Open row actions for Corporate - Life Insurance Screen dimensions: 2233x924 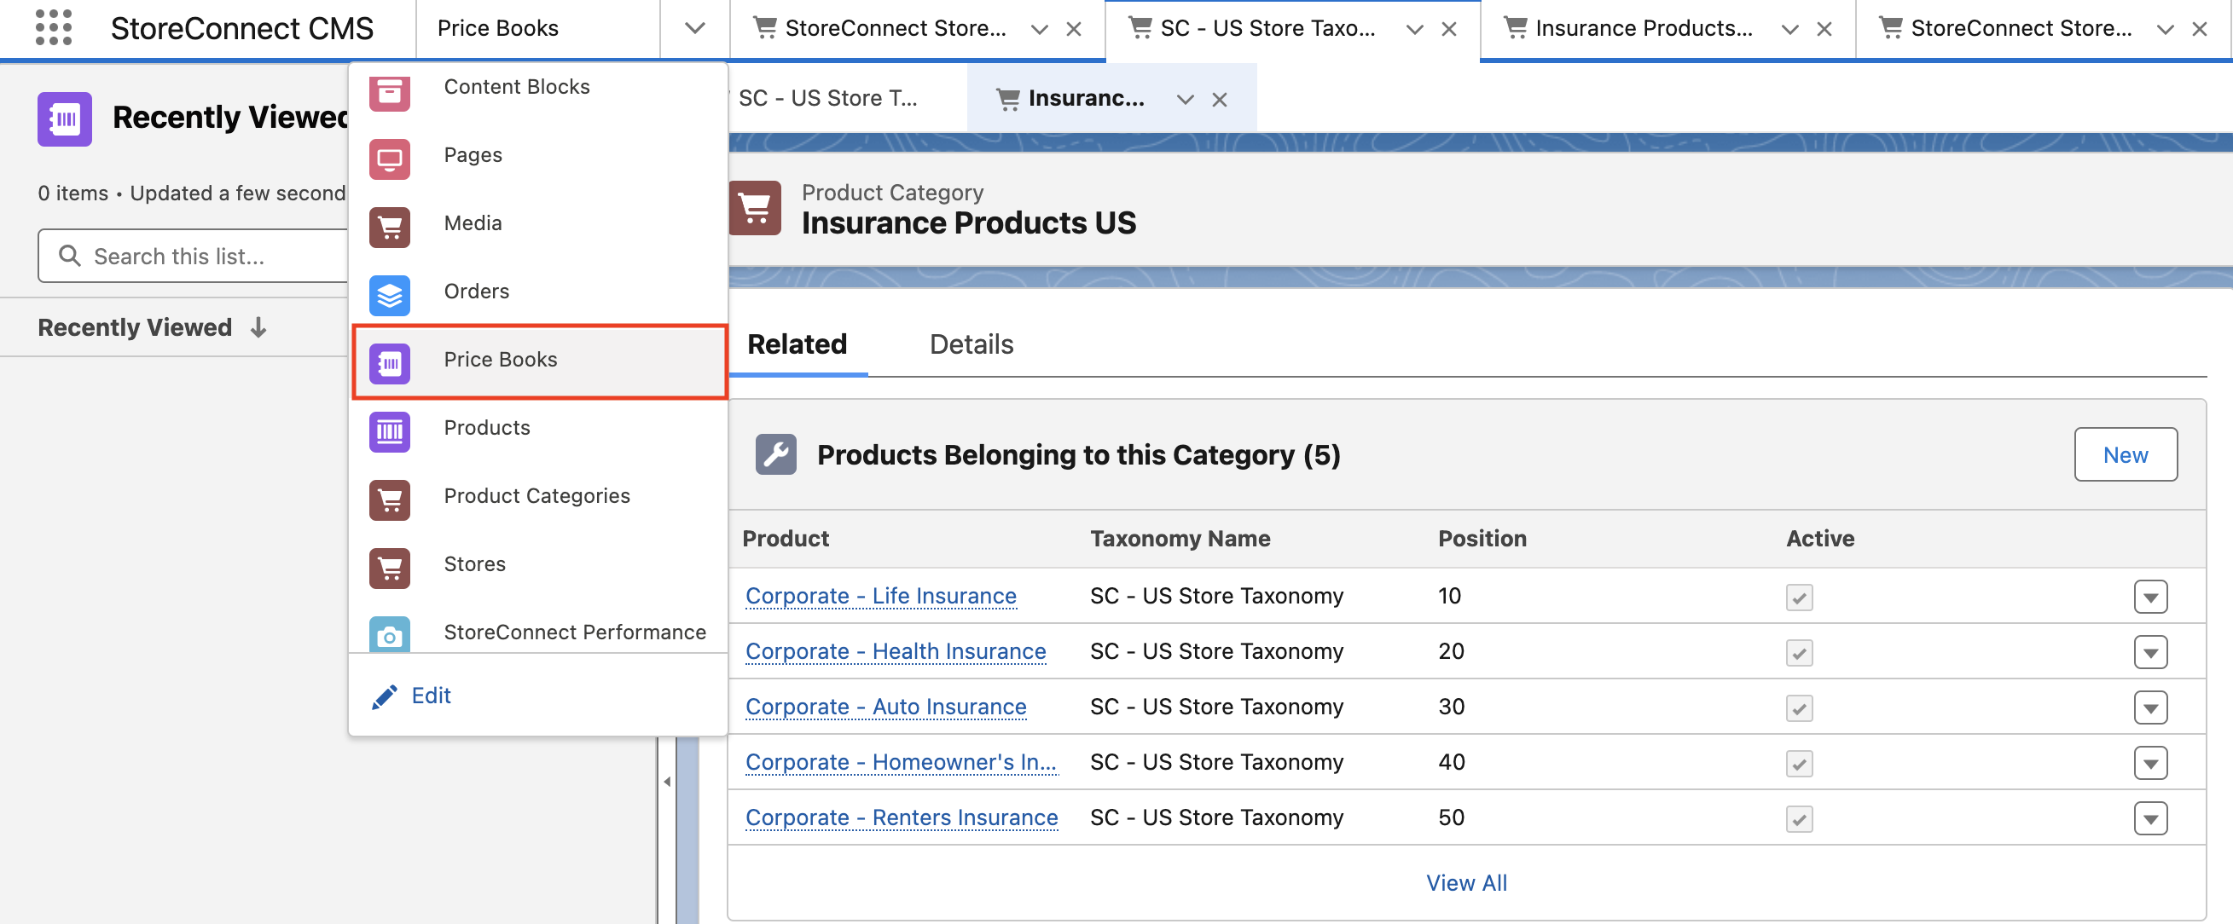pos(2150,597)
